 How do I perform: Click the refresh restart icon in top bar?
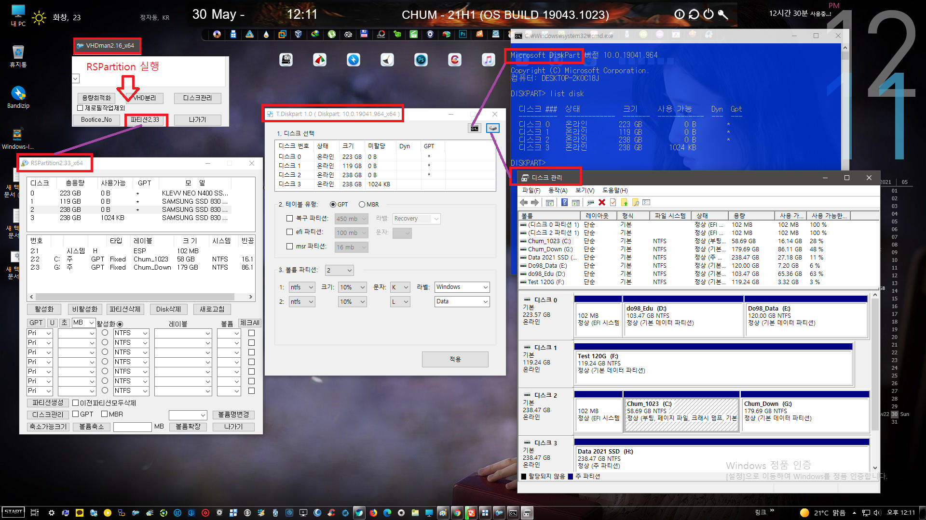pyautogui.click(x=694, y=14)
